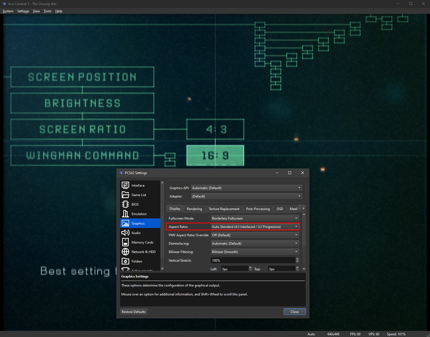Screen dimensions: 430x337
Task: Open the View menu
Action: tap(36, 11)
